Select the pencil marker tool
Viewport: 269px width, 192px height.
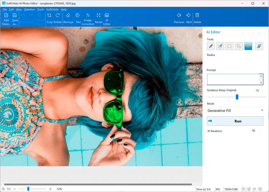point(211,46)
